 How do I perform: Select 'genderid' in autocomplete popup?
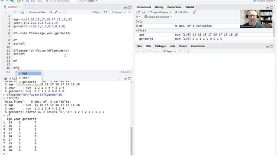tap(29, 82)
